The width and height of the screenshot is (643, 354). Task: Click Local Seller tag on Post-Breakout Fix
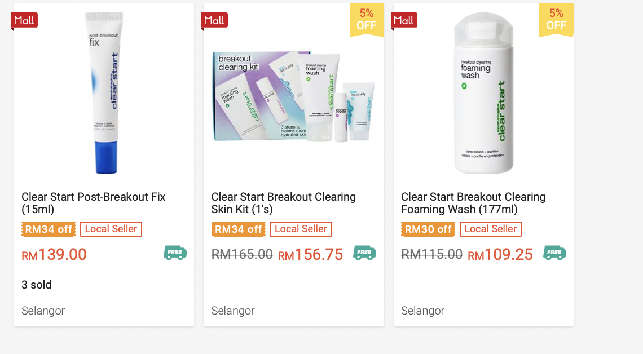click(111, 229)
